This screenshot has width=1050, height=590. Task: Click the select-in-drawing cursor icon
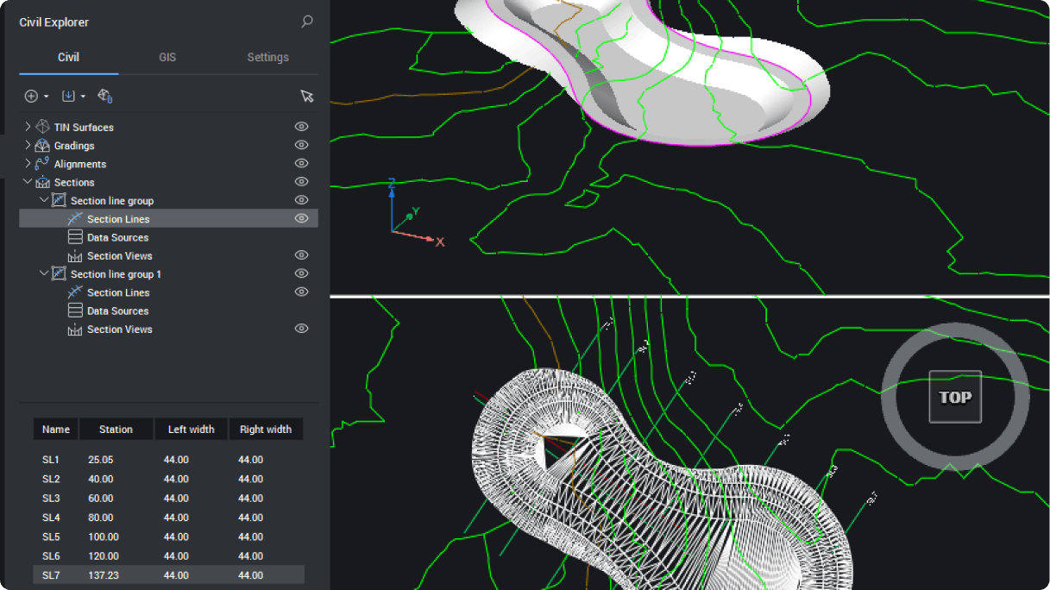click(x=306, y=96)
